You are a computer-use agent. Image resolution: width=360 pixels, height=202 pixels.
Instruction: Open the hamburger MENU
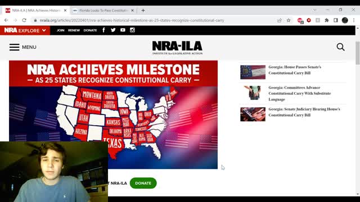22,47
